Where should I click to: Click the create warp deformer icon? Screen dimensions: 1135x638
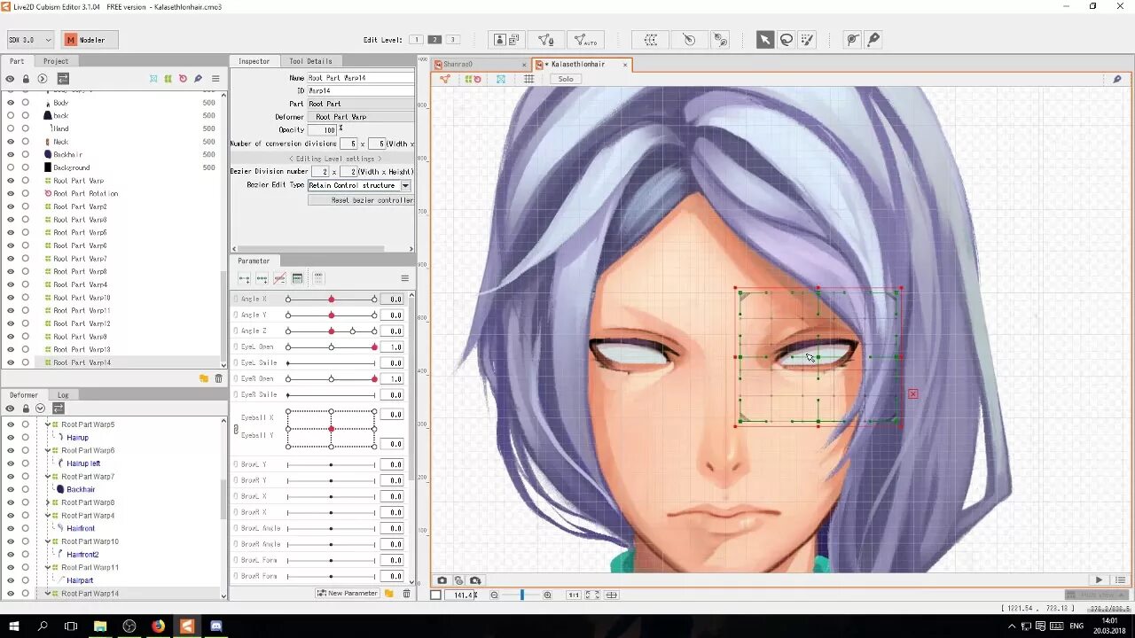tap(651, 40)
